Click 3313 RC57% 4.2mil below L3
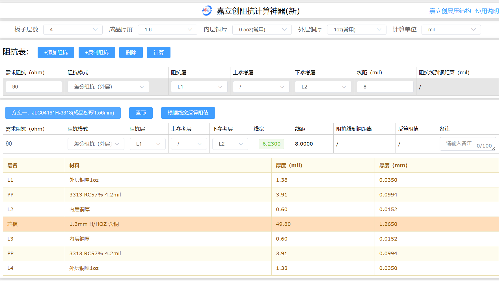Screen dimensions: 499x281 pos(95,254)
